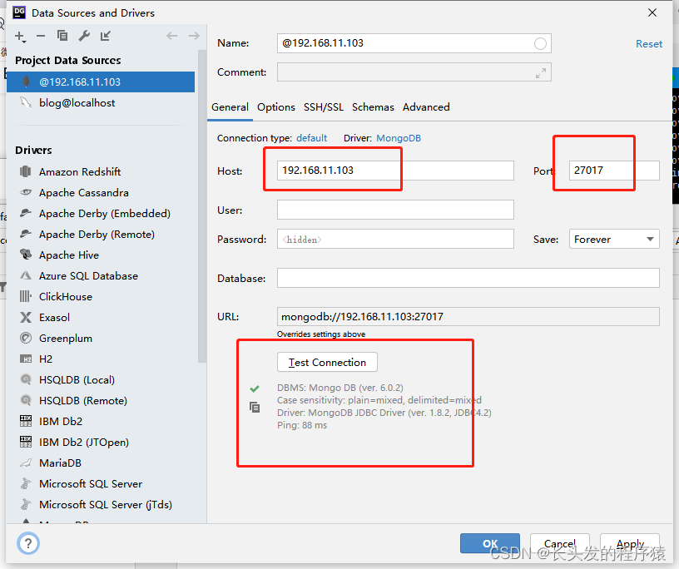Toggle the circular control beside the Name field
The width and height of the screenshot is (679, 569).
(x=540, y=43)
